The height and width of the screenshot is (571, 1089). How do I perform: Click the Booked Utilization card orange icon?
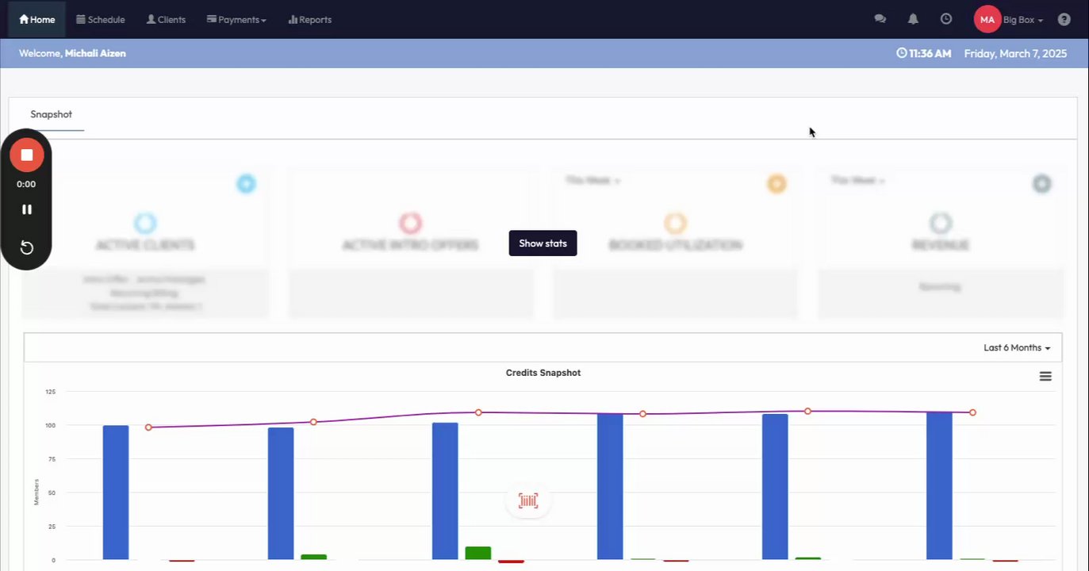(776, 184)
